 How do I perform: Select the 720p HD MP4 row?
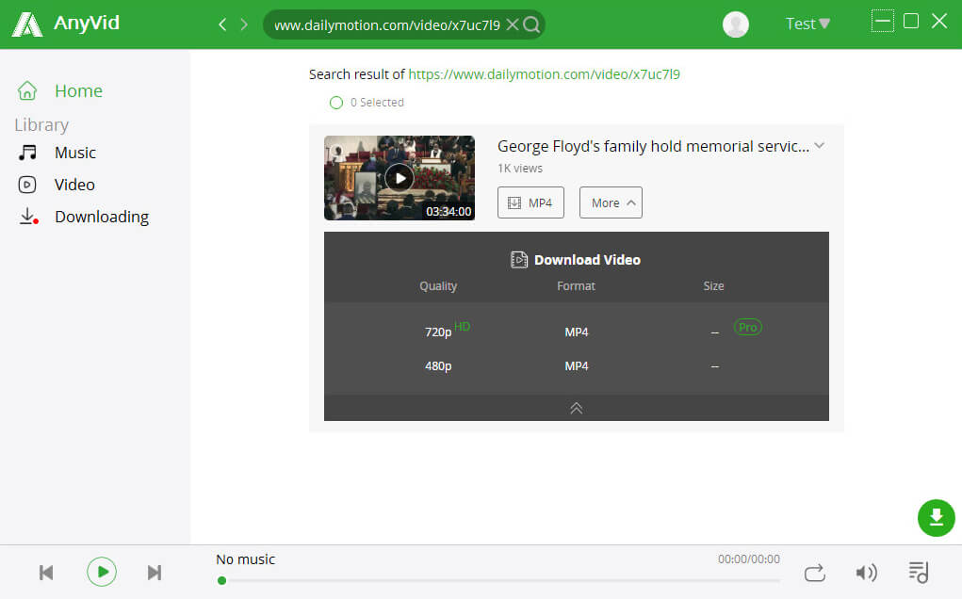tap(576, 332)
